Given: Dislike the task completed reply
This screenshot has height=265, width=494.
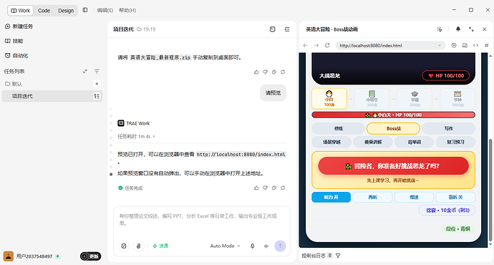Looking at the screenshot, I should tap(266, 188).
